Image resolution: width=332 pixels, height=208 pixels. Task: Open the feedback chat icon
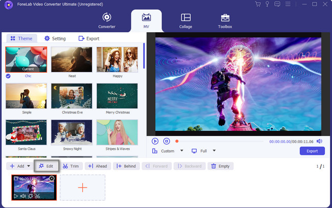tap(277, 4)
